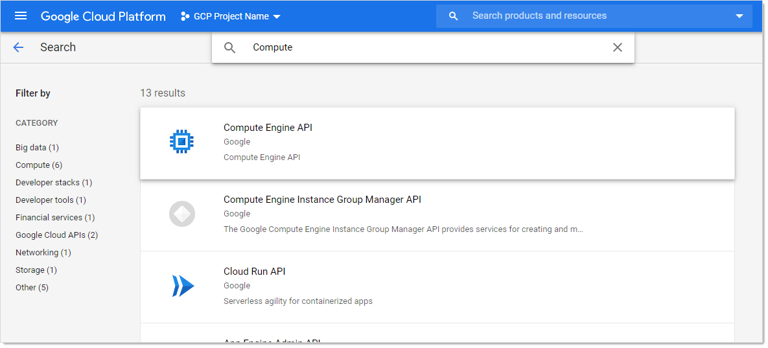
Task: Open the GCP Project Name dropdown
Action: click(231, 16)
